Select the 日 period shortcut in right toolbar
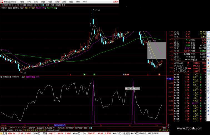The height and width of the screenshot is (135, 210). tap(208, 94)
